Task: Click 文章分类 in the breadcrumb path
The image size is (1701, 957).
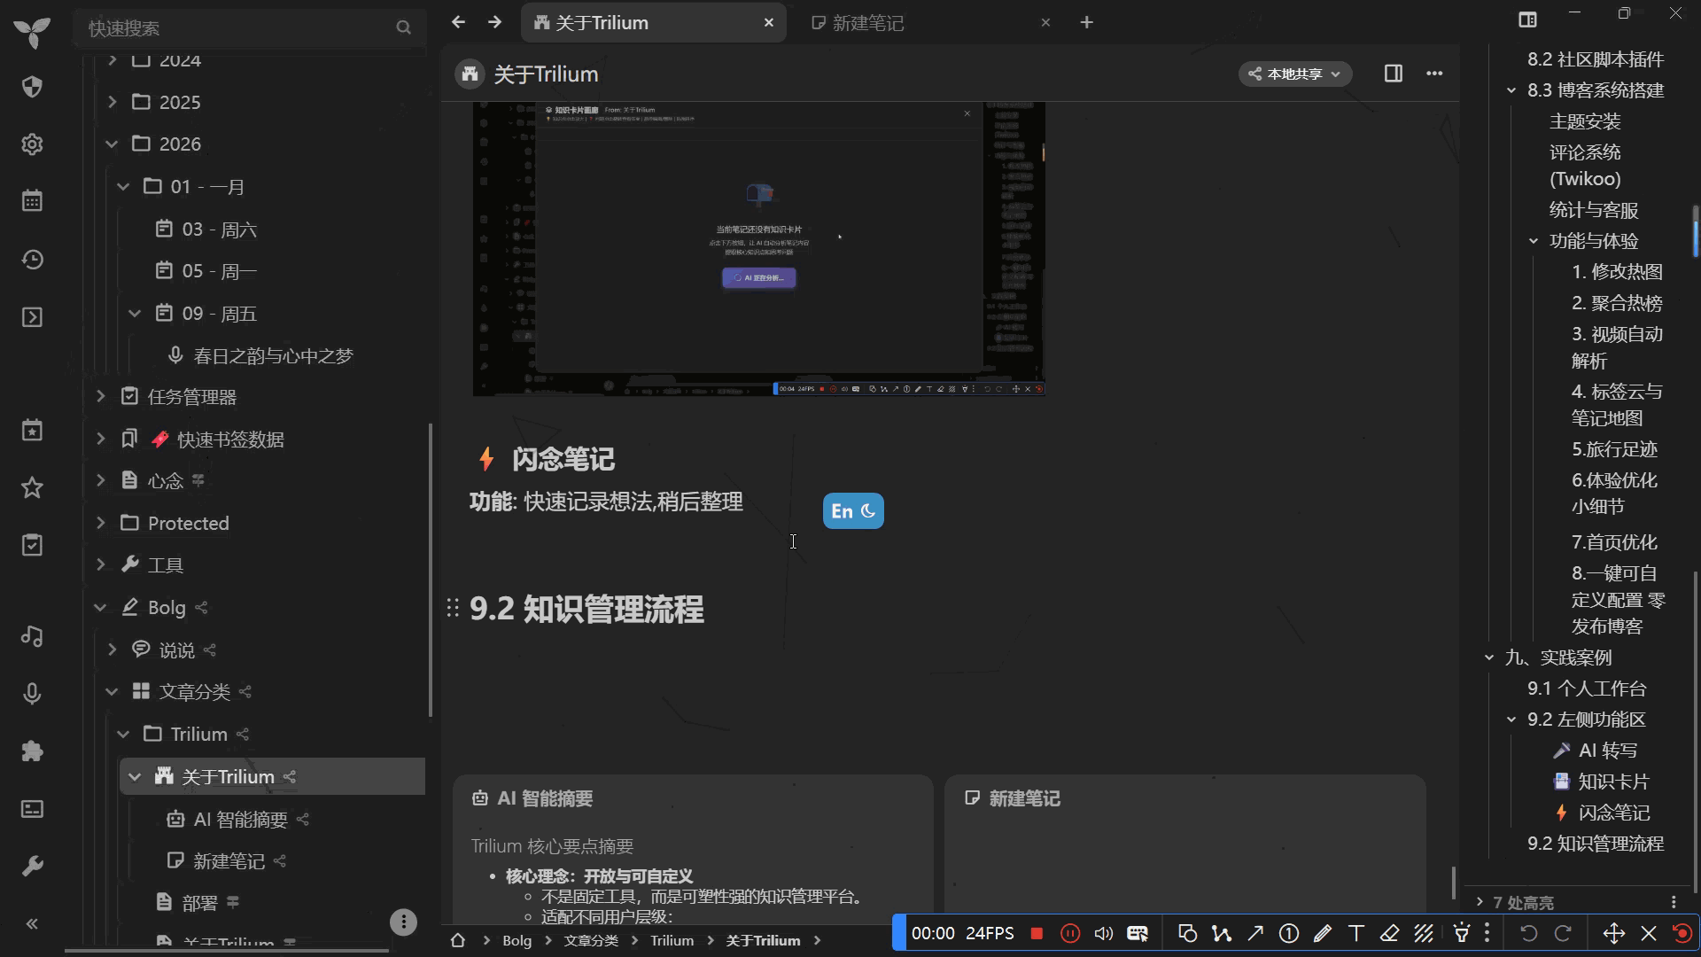Action: click(591, 940)
